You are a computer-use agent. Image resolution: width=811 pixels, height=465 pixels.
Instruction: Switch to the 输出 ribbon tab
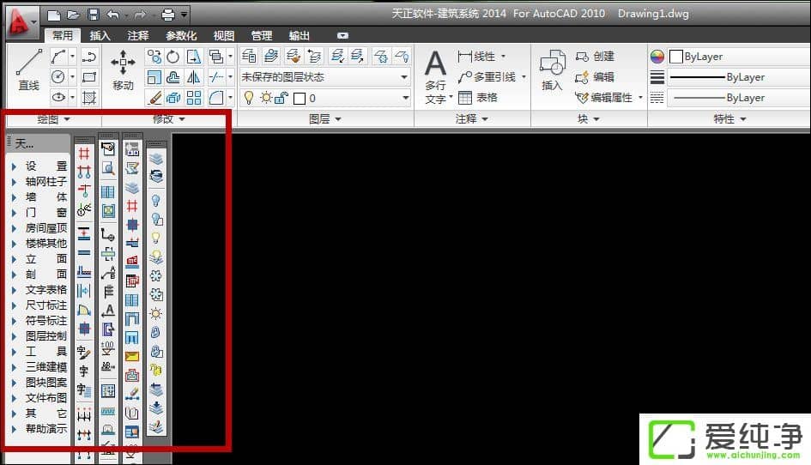point(299,36)
